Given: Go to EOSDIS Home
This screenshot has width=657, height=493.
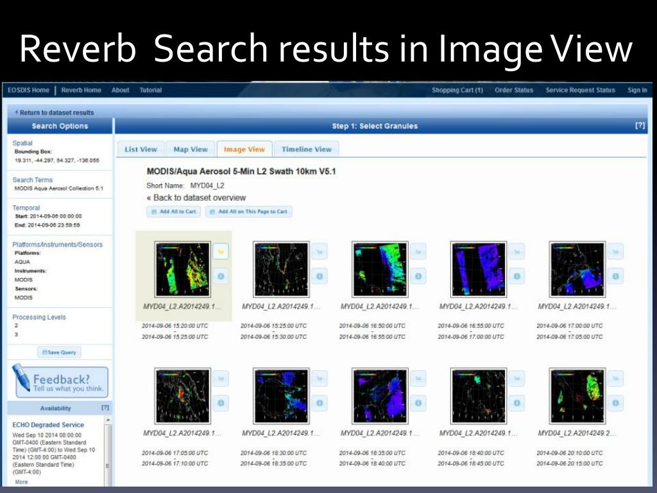Looking at the screenshot, I should (28, 90).
